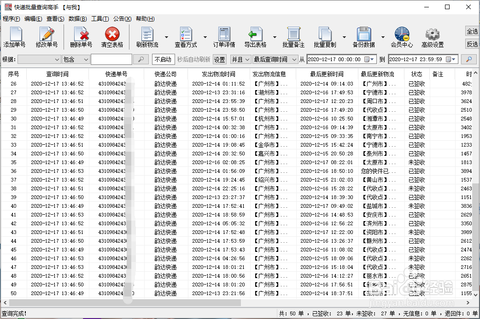The image size is (480, 319).
Task: Click 未签收 status in row 43
Action: pos(416,232)
